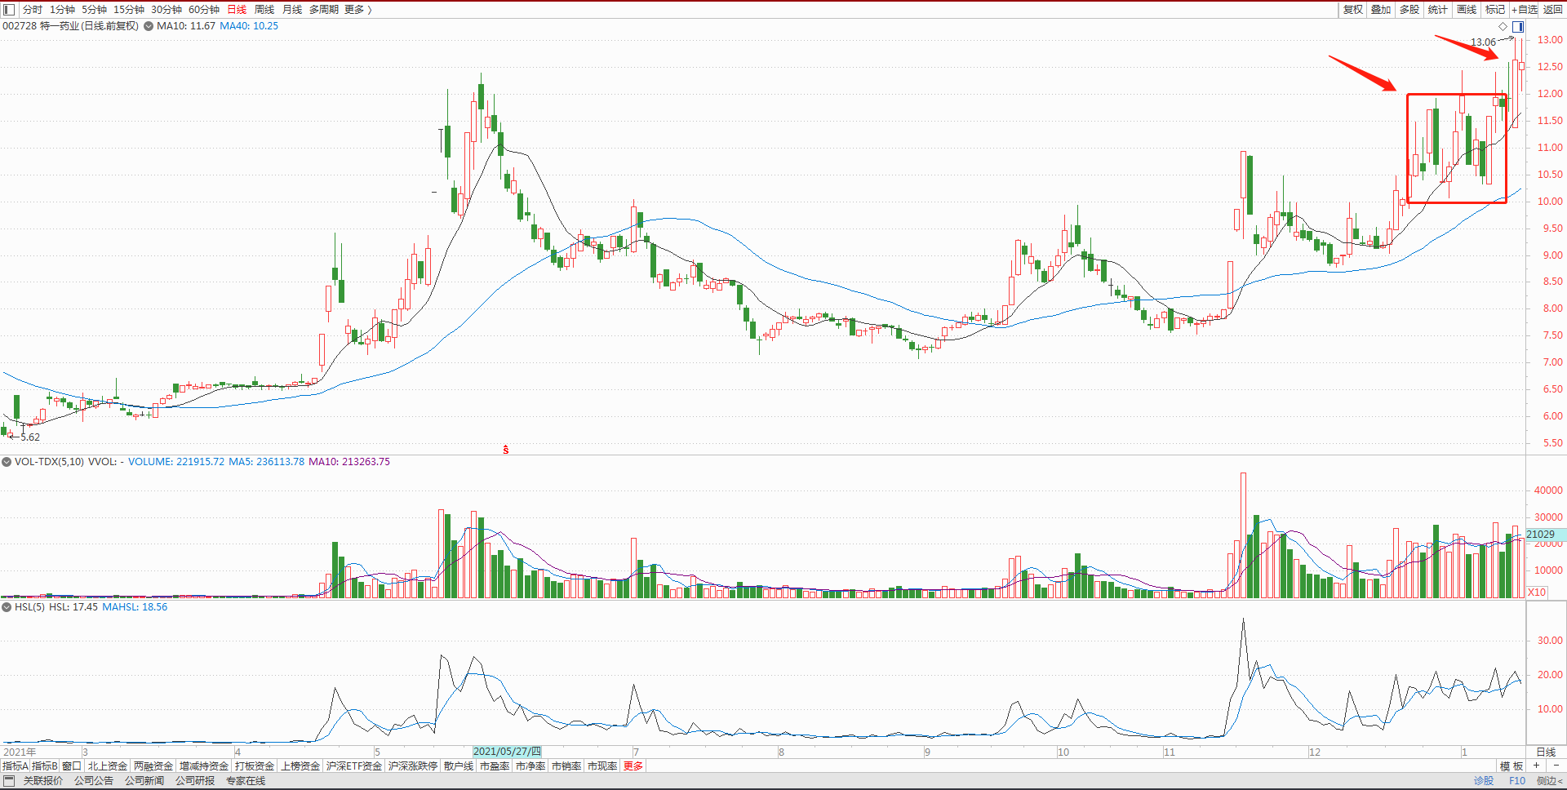The image size is (1567, 790).
Task: Click the diamond marker icon above chart
Action: point(1503,26)
